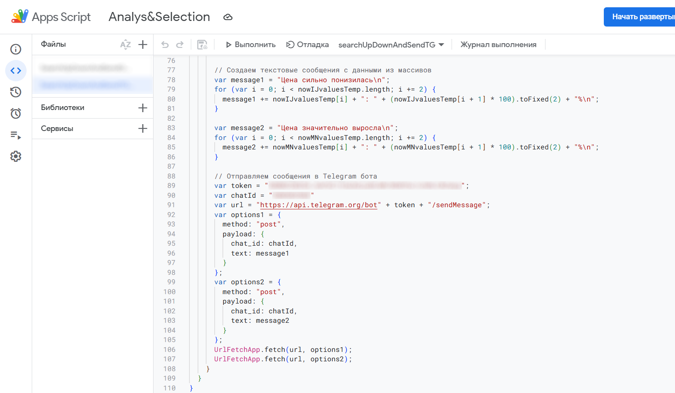Open the Overview info icon in sidebar
The height and width of the screenshot is (393, 675).
pyautogui.click(x=16, y=49)
